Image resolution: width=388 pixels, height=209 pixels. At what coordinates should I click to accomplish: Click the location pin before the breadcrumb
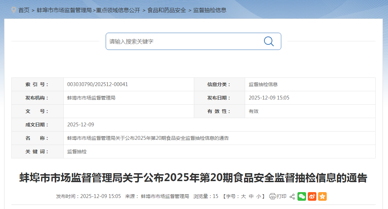[x=14, y=10]
